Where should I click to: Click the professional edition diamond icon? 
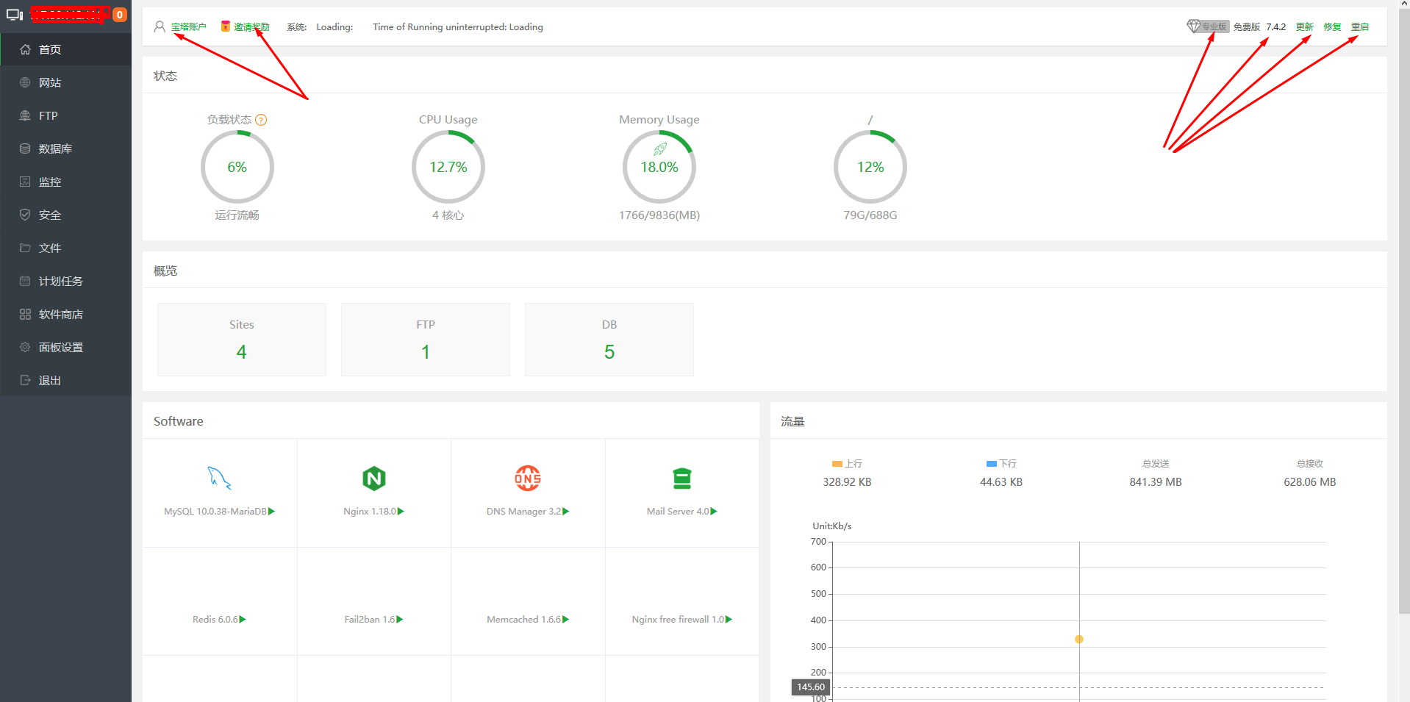coord(1194,26)
